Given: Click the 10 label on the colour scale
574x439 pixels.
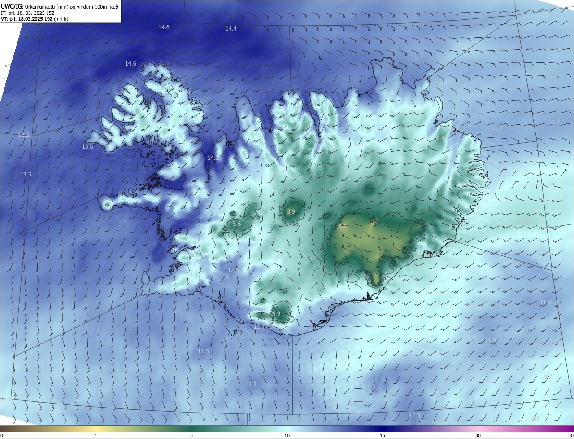Looking at the screenshot, I should click(x=287, y=435).
